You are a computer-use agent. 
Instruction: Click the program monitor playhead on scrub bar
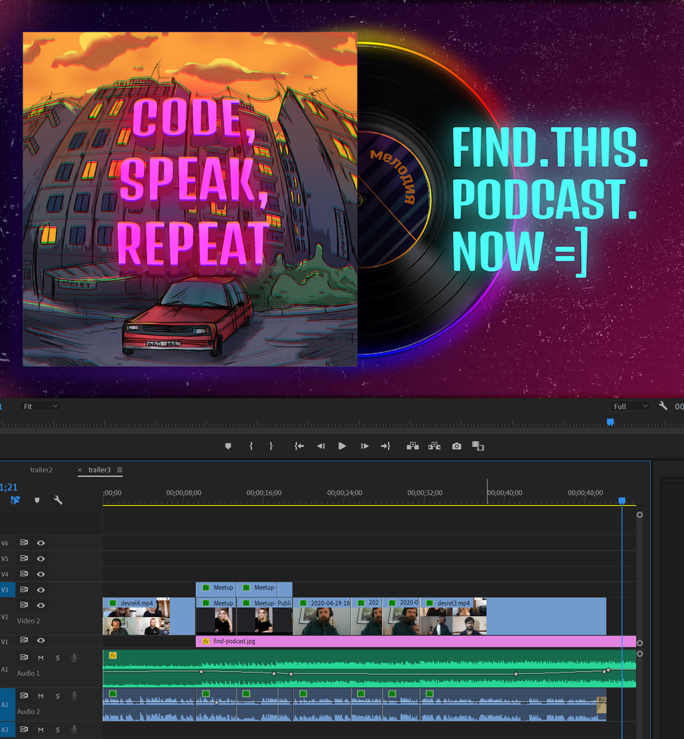(x=610, y=422)
